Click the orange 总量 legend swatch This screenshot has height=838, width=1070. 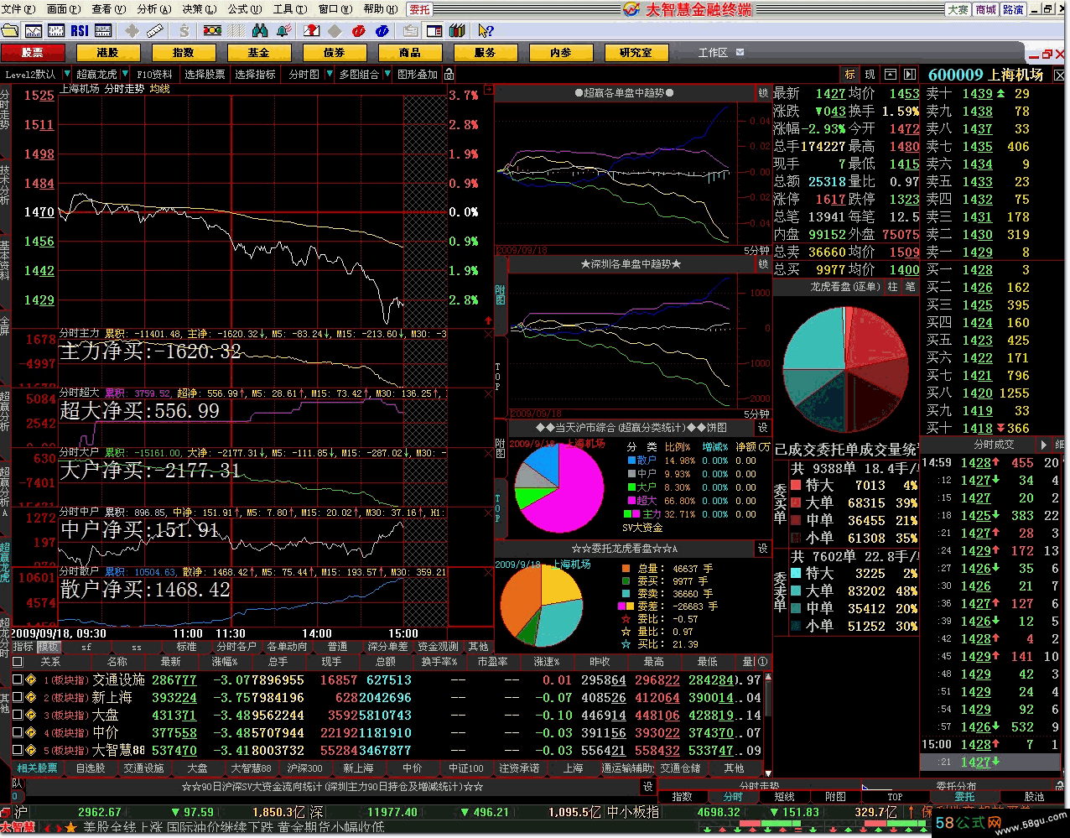626,569
